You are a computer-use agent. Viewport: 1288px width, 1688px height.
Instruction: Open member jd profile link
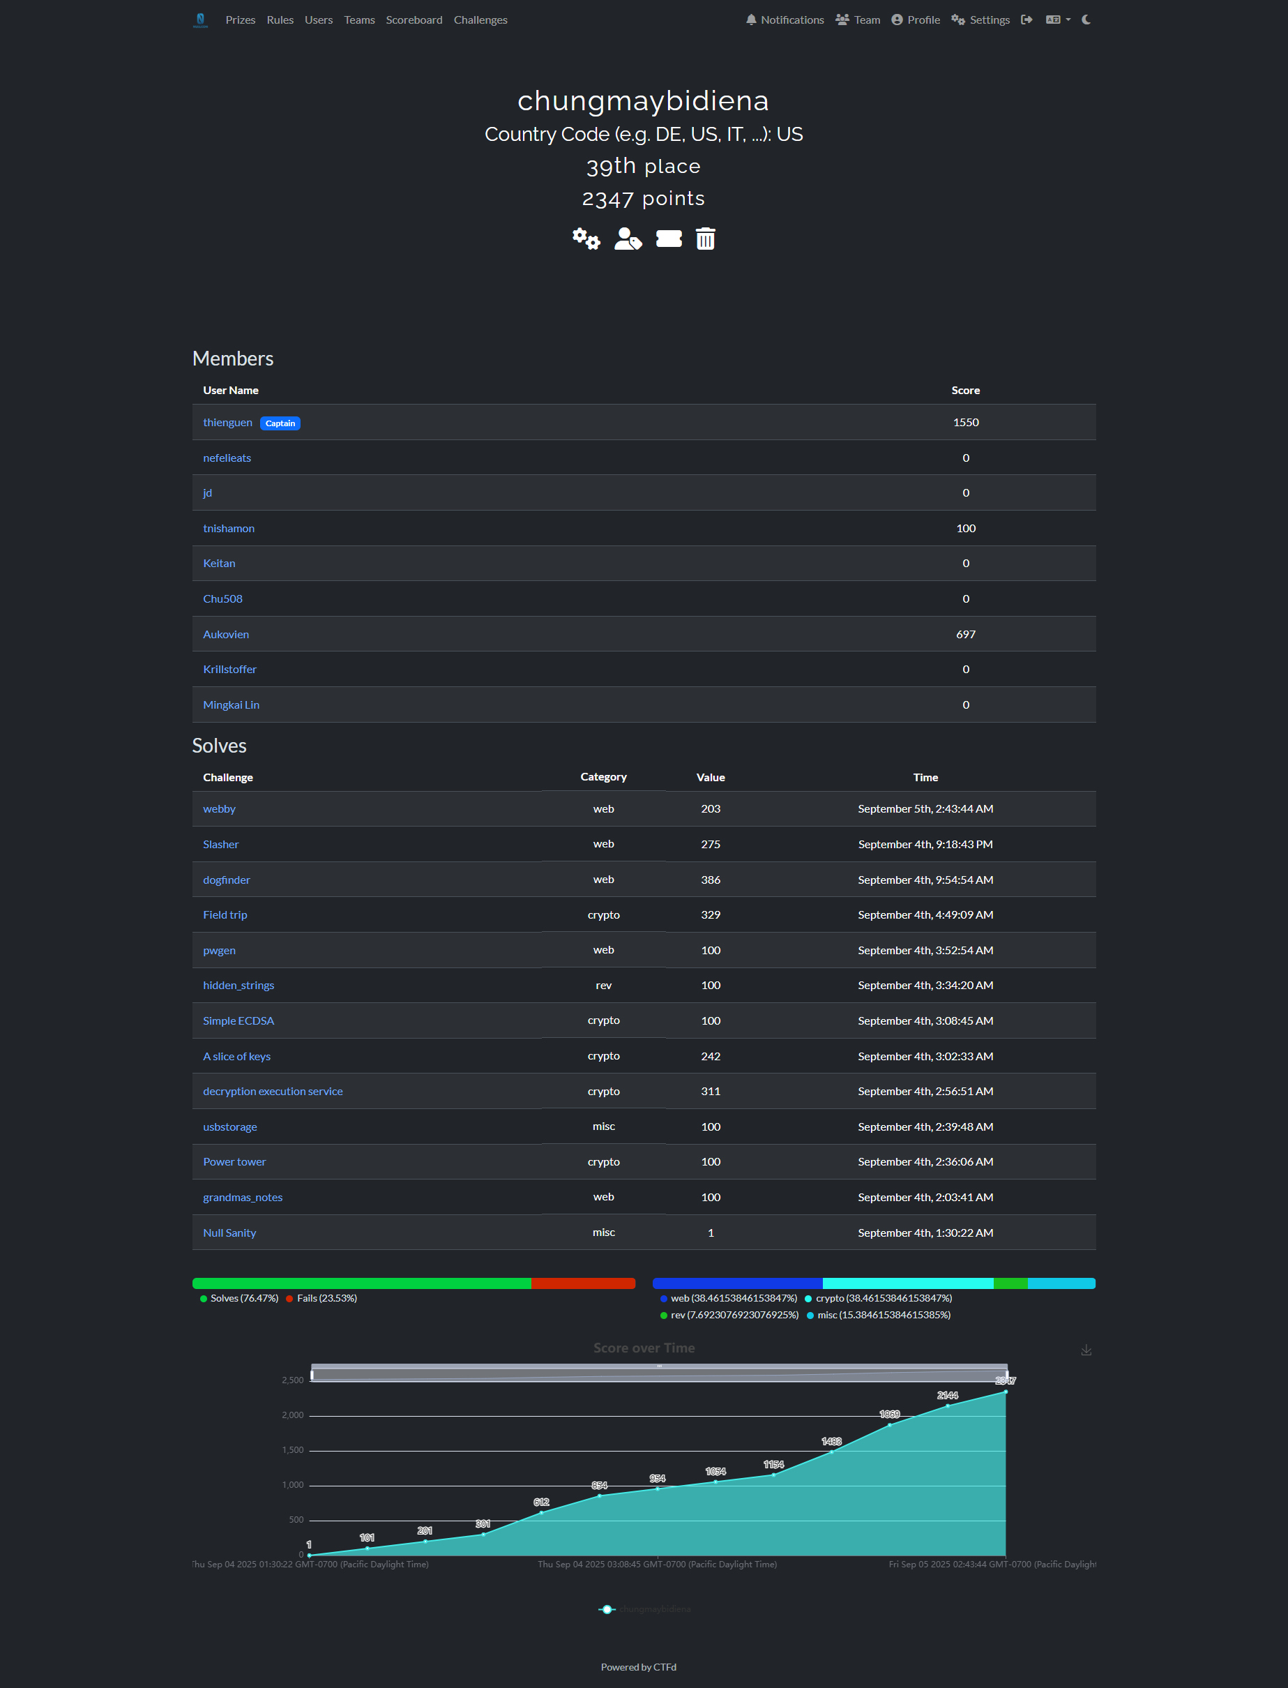pyautogui.click(x=207, y=493)
